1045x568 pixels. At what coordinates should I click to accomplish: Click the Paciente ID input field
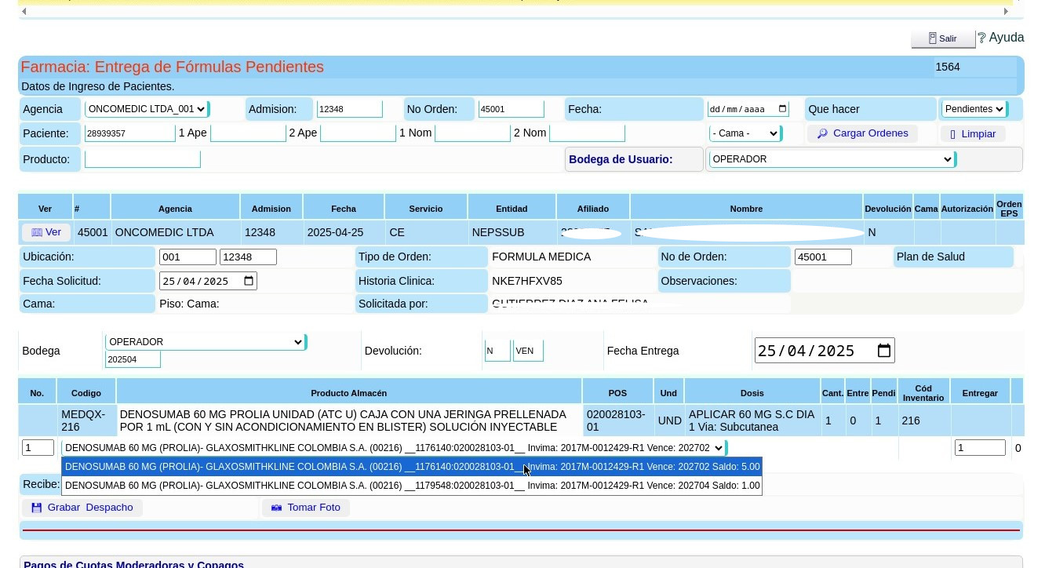[129, 133]
